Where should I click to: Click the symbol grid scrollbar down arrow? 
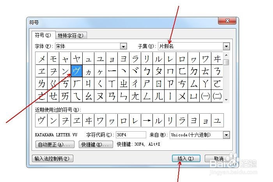pyautogui.click(x=226, y=100)
